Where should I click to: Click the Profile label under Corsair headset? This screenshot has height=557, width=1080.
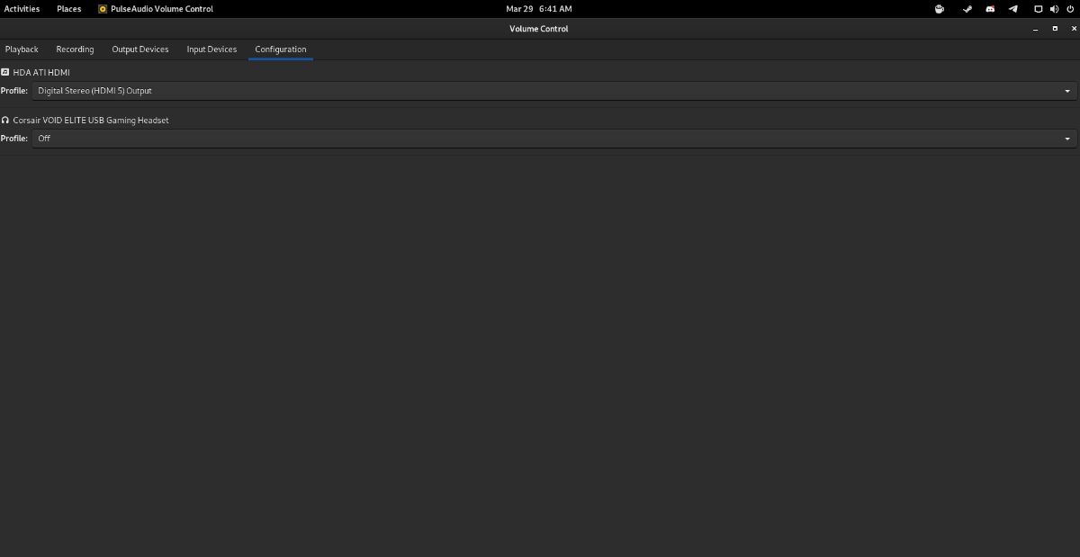[14, 139]
